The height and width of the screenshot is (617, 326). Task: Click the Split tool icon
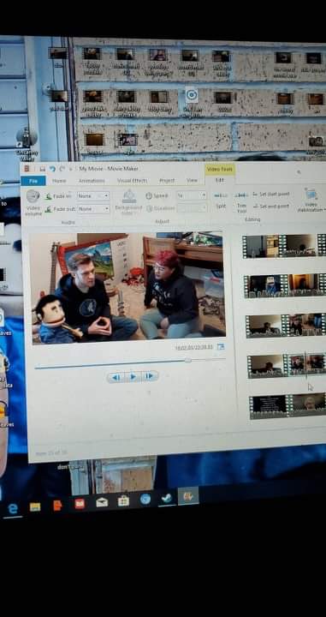click(x=221, y=200)
